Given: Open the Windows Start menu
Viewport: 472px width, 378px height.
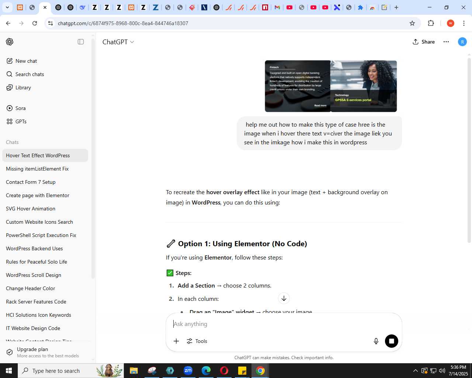Looking at the screenshot, I should [9, 371].
